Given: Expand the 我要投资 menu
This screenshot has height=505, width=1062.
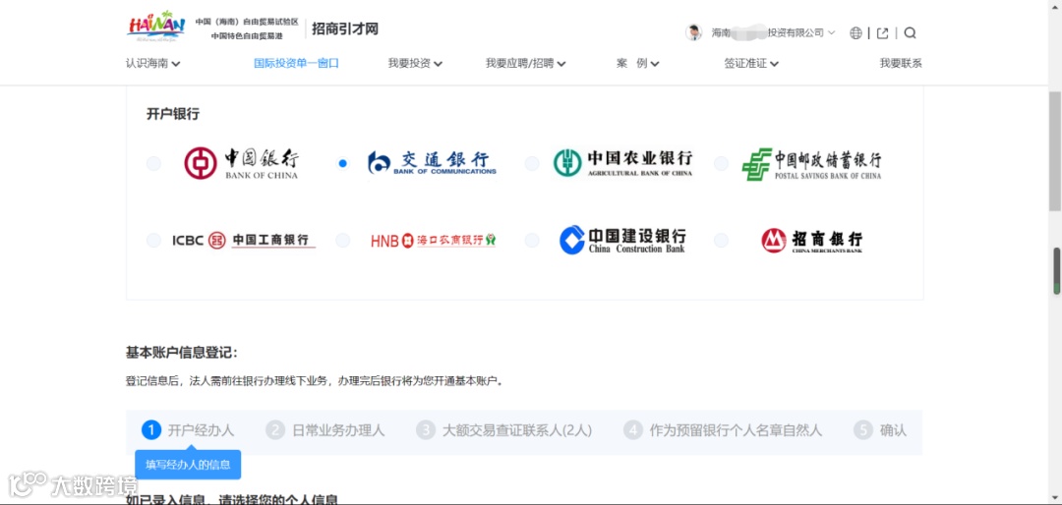Looking at the screenshot, I should (x=415, y=64).
